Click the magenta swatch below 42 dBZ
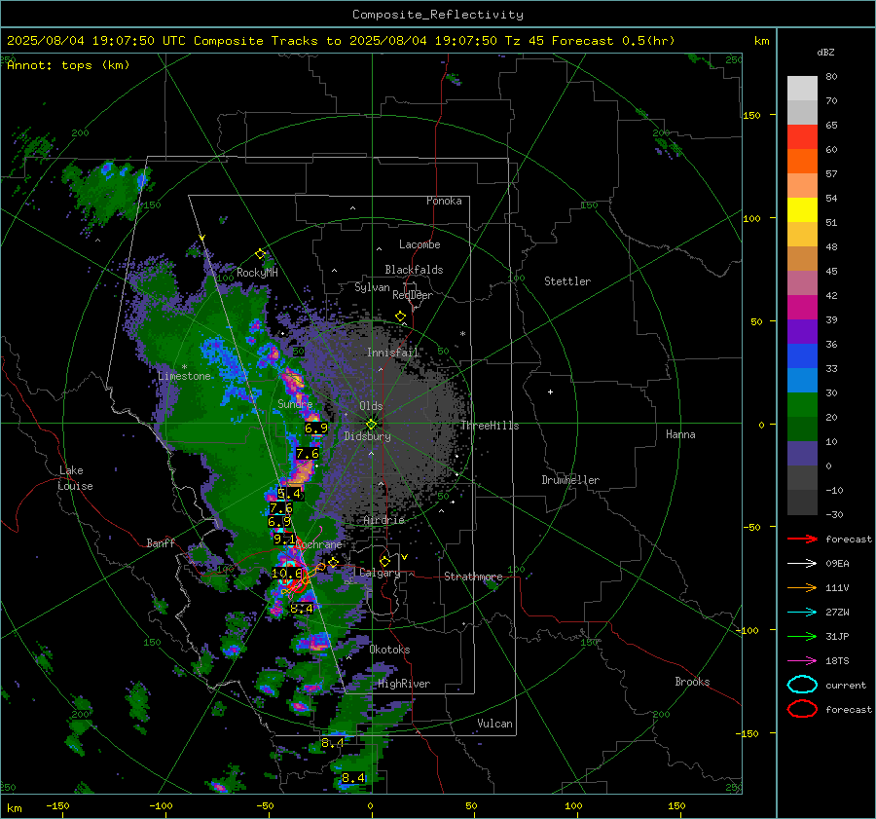876x819 pixels. 802,307
